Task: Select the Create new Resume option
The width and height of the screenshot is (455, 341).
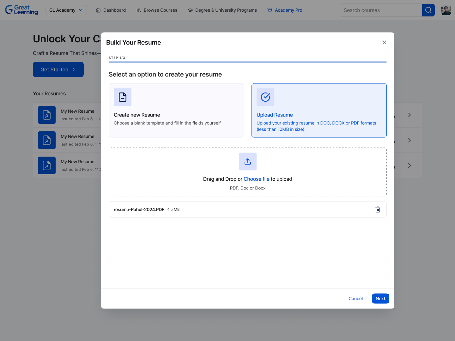Action: tap(176, 110)
